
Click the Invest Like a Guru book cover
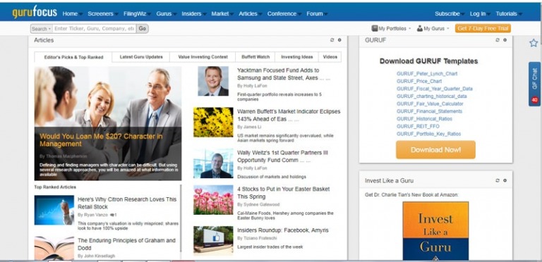[x=435, y=231]
